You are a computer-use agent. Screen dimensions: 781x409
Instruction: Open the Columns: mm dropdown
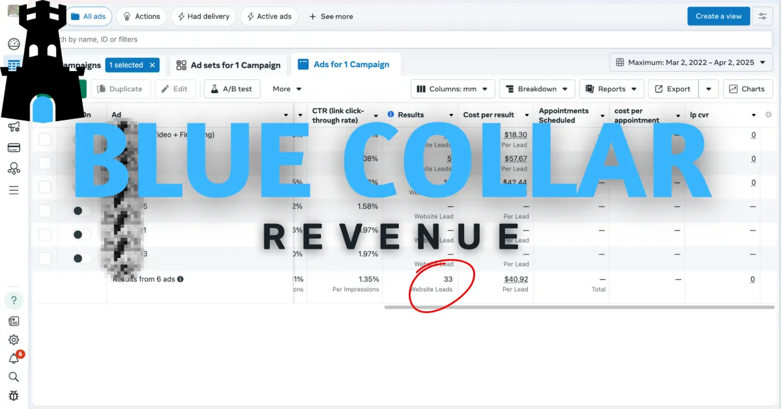coord(453,89)
